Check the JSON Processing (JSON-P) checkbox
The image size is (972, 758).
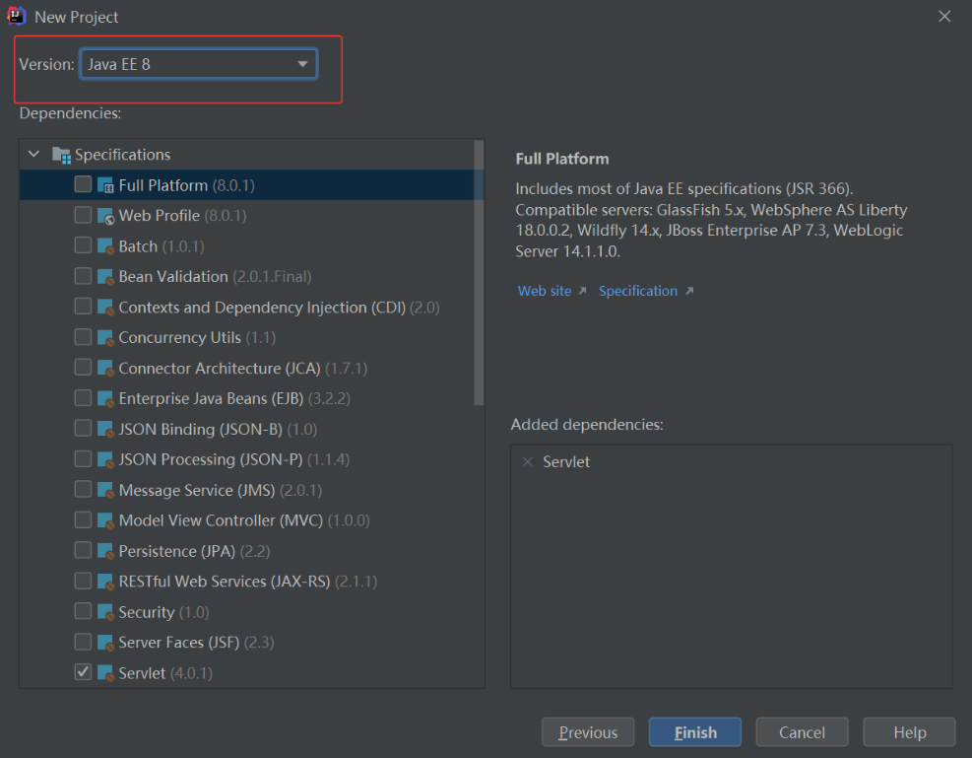click(83, 458)
